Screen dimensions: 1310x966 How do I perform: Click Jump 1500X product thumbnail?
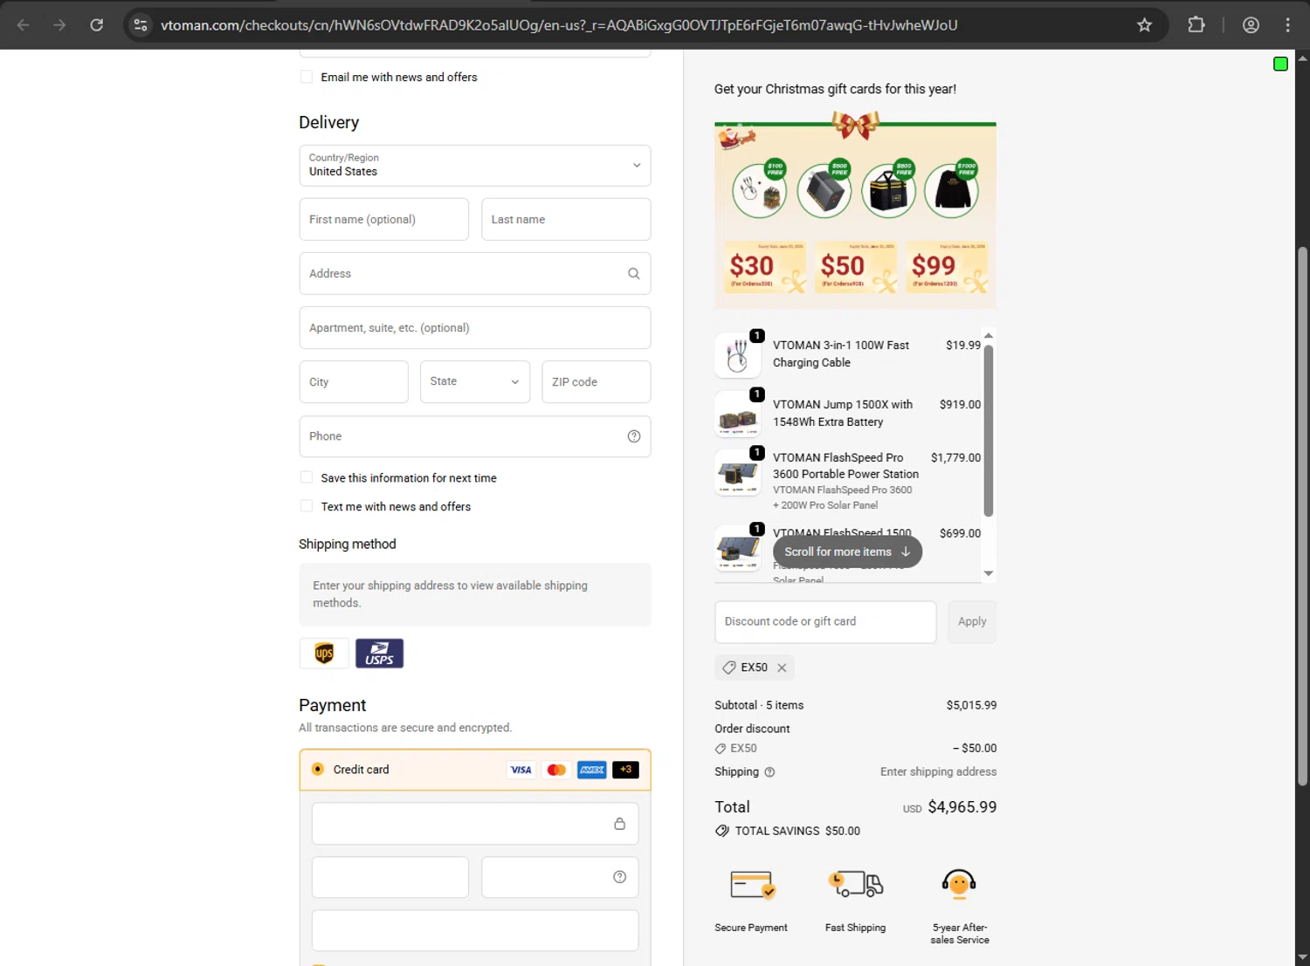click(737, 414)
